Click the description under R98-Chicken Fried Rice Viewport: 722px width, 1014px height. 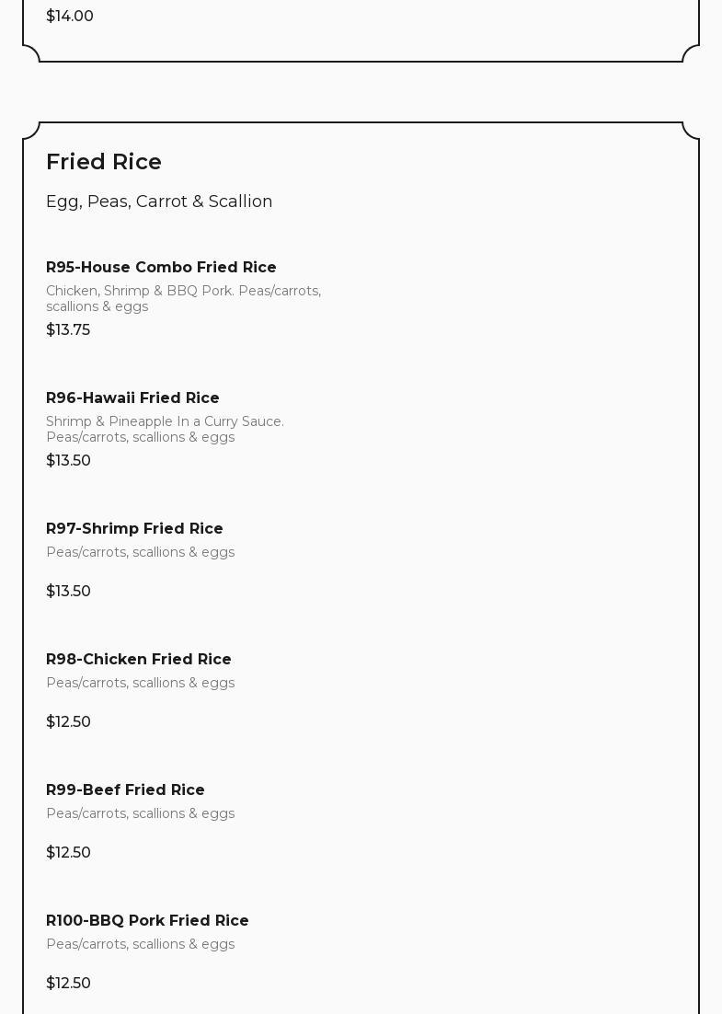(x=140, y=683)
